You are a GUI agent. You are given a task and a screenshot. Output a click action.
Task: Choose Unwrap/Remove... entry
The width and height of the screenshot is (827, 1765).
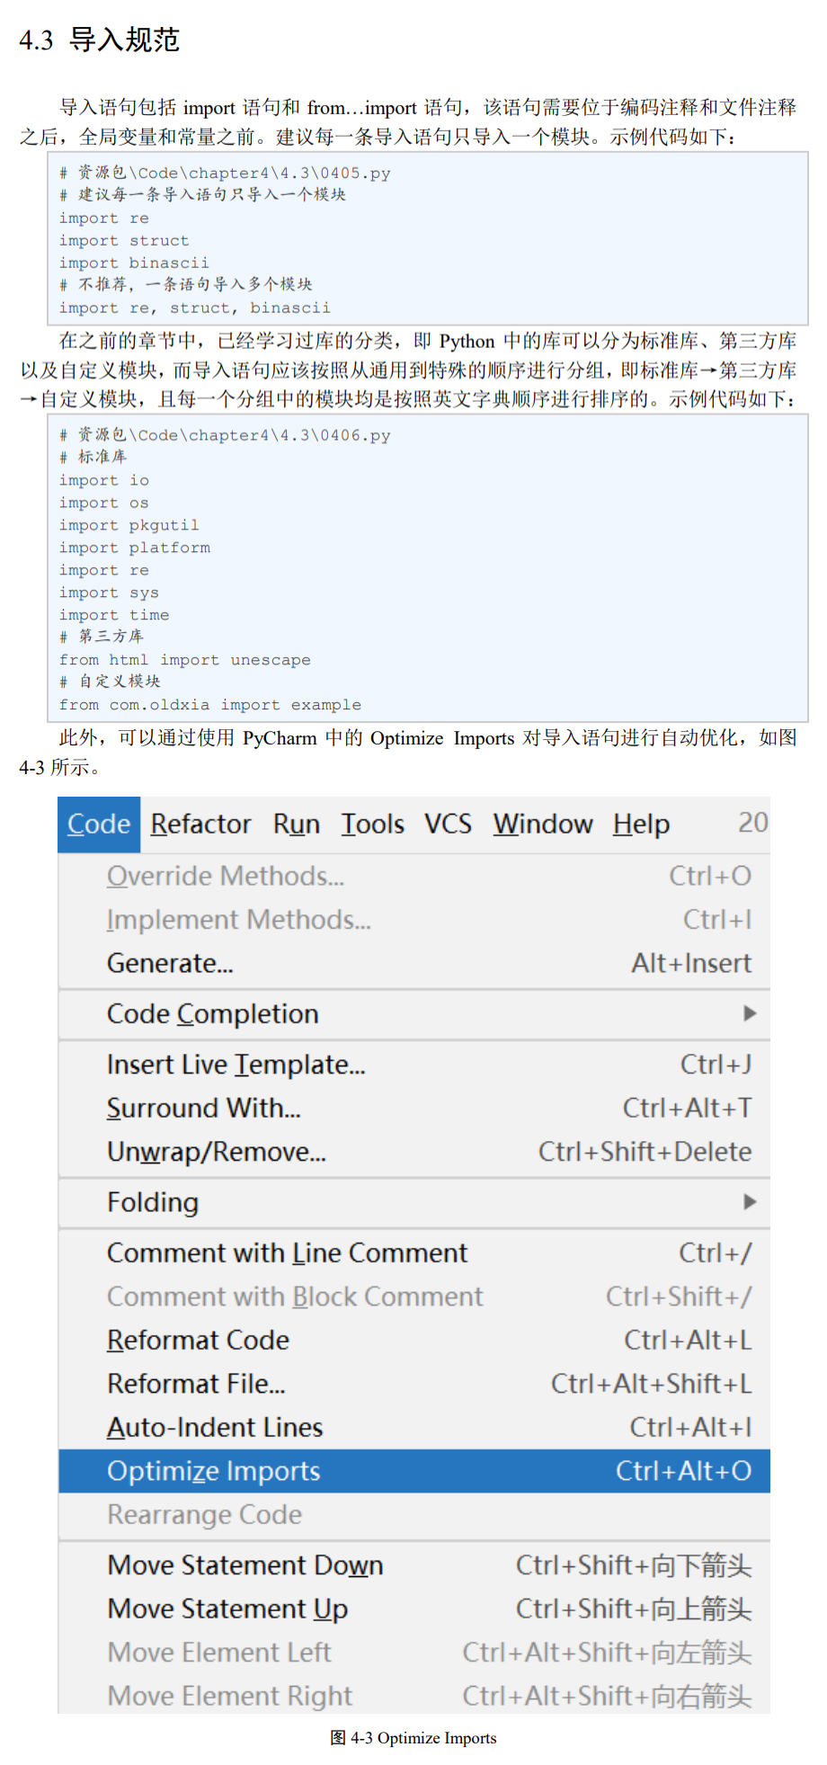(x=414, y=1152)
